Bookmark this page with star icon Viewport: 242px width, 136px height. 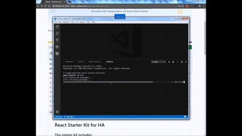183,6
